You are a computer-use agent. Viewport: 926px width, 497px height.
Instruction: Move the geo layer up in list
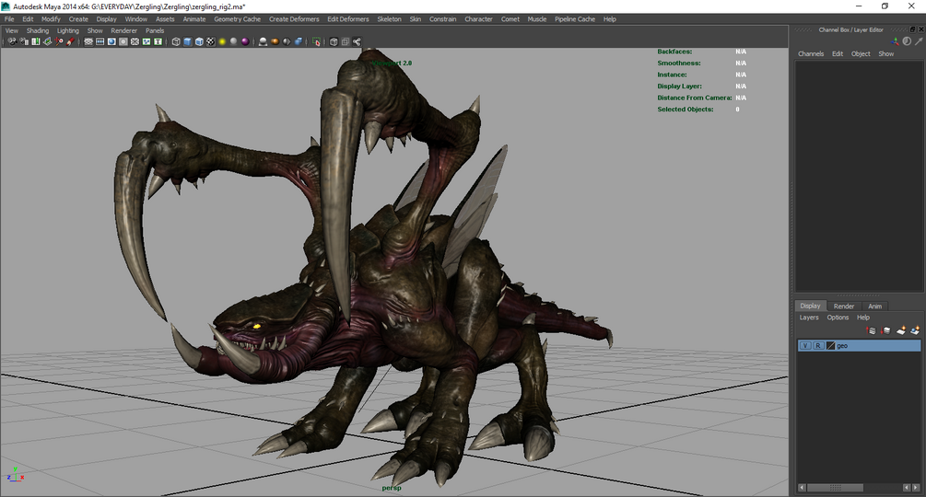click(872, 330)
